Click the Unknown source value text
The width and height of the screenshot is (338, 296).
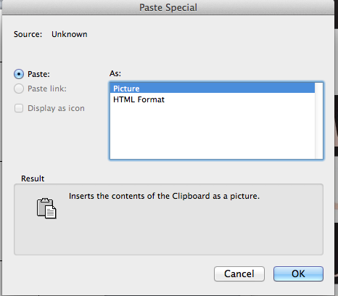coord(70,34)
